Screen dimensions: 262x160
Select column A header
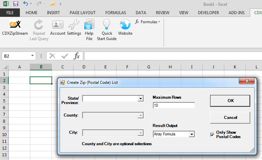[x=20, y=67]
